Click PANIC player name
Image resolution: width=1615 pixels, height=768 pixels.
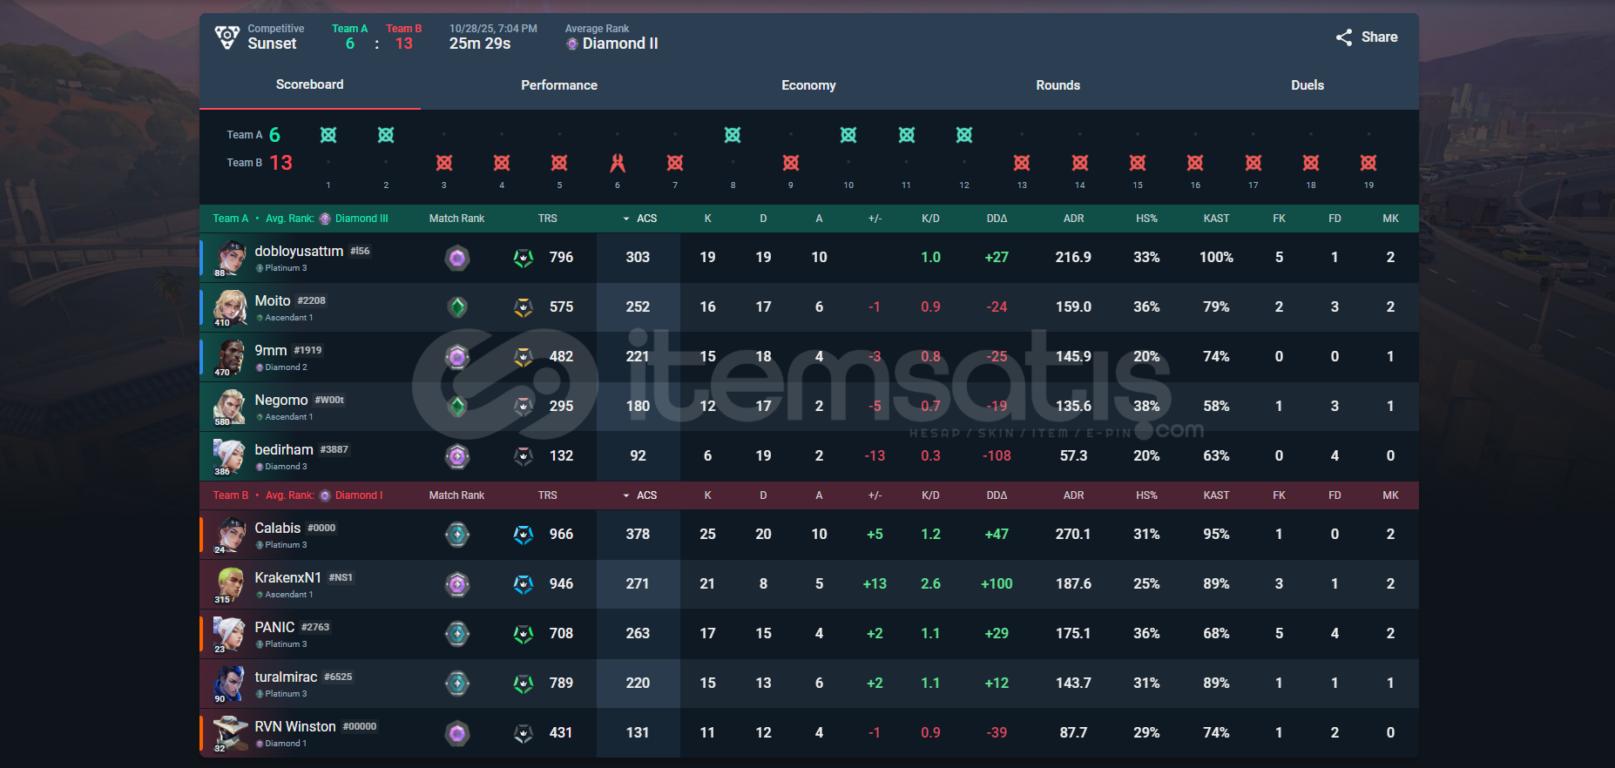pos(274,627)
